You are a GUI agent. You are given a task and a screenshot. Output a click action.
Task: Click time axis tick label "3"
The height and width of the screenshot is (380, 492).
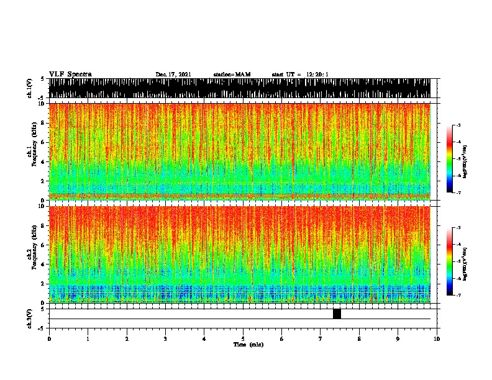(x=165, y=338)
